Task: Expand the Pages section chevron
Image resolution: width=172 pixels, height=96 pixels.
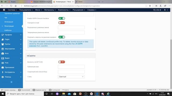Action: click(x=21, y=39)
